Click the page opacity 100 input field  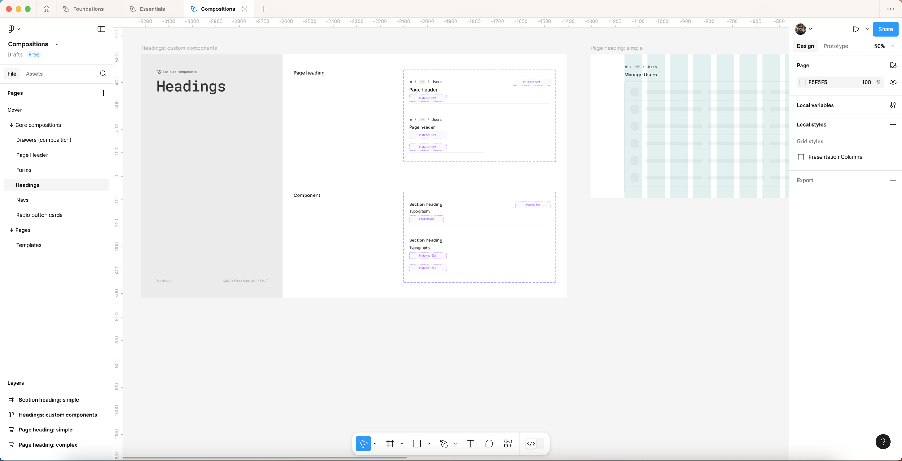tap(866, 82)
